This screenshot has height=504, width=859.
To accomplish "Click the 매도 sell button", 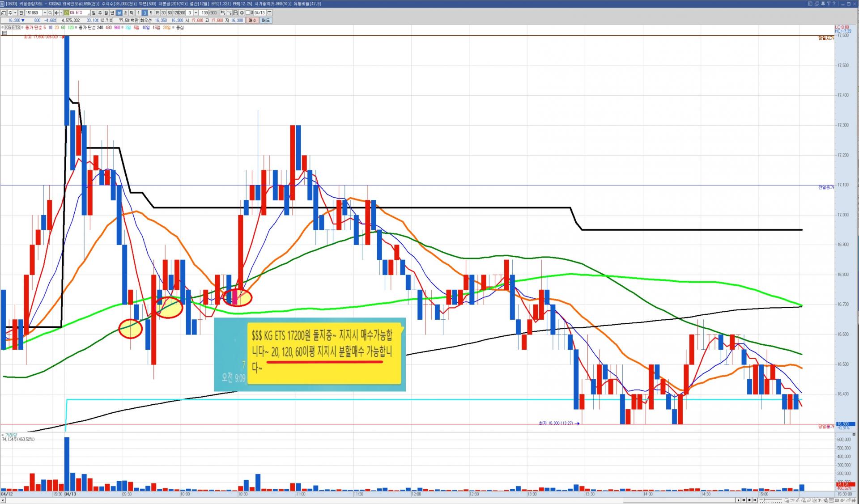I will click(266, 20).
